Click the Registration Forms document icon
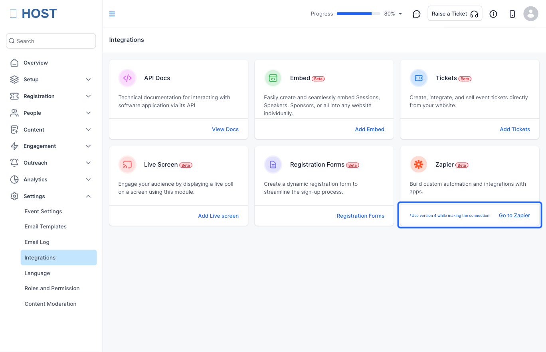 pos(273,165)
